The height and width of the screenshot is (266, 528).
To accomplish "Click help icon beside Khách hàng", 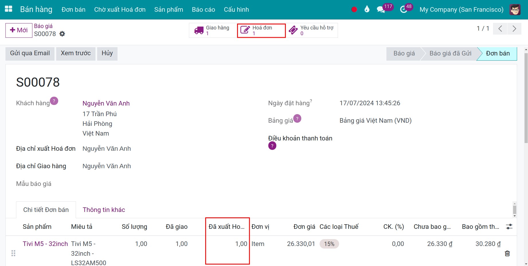I will coord(54,101).
